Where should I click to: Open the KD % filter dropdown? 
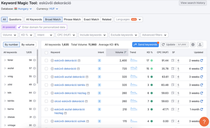pyautogui.click(x=27, y=35)
